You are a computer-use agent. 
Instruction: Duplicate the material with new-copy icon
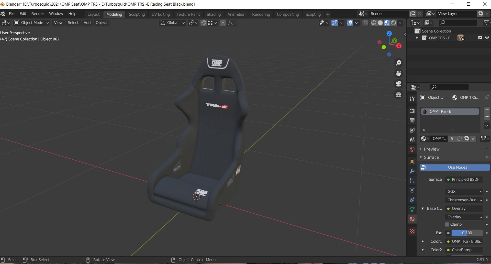point(466,139)
